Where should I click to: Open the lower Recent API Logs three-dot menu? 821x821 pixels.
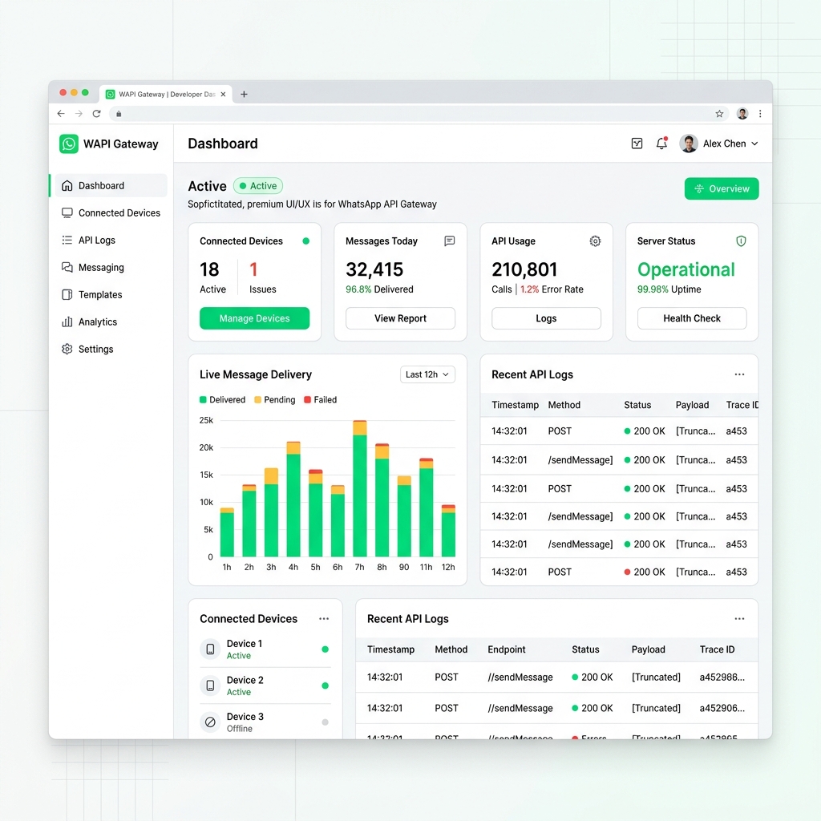(x=739, y=619)
